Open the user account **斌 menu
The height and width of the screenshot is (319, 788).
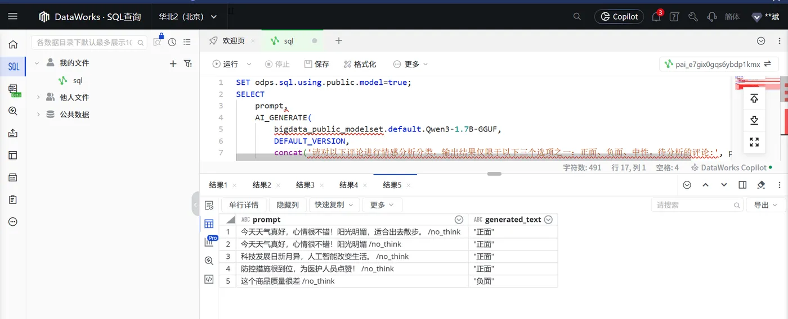tap(765, 17)
